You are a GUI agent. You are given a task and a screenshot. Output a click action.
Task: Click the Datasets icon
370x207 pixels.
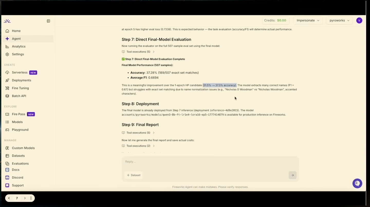click(7, 156)
